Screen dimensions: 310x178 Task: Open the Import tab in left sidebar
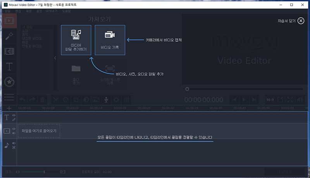click(x=9, y=21)
